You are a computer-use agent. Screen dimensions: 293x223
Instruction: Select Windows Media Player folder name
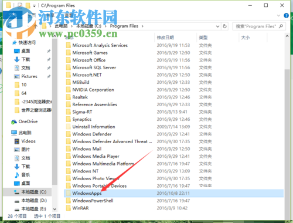click(96, 157)
